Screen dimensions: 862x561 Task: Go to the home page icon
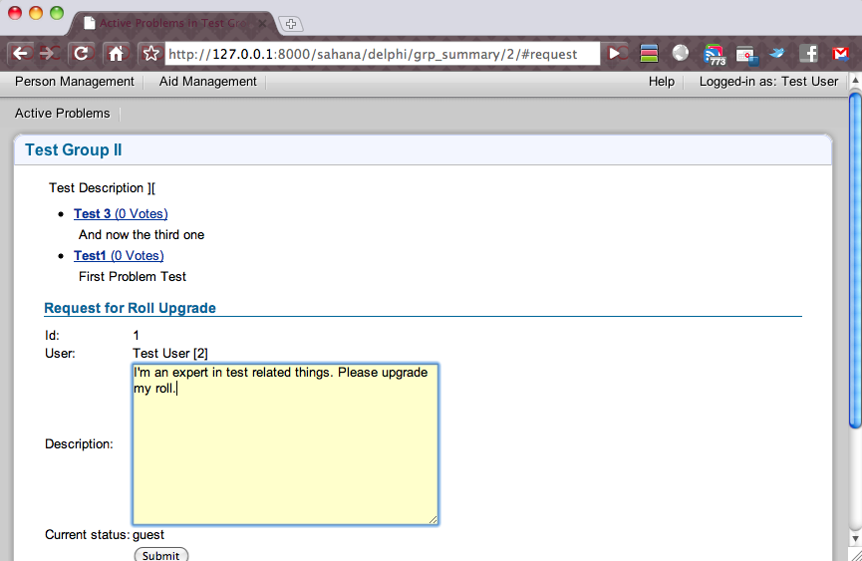pos(116,54)
